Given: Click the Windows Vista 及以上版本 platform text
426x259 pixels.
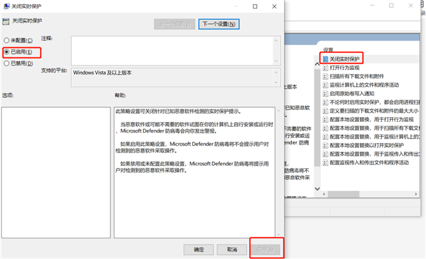Looking at the screenshot, I should point(102,73).
